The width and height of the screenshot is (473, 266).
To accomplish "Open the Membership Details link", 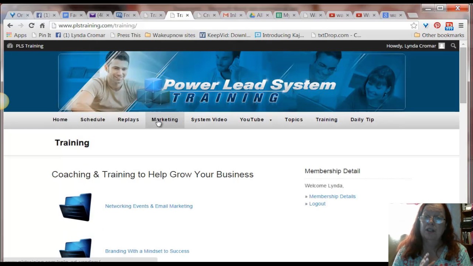I will tap(332, 197).
